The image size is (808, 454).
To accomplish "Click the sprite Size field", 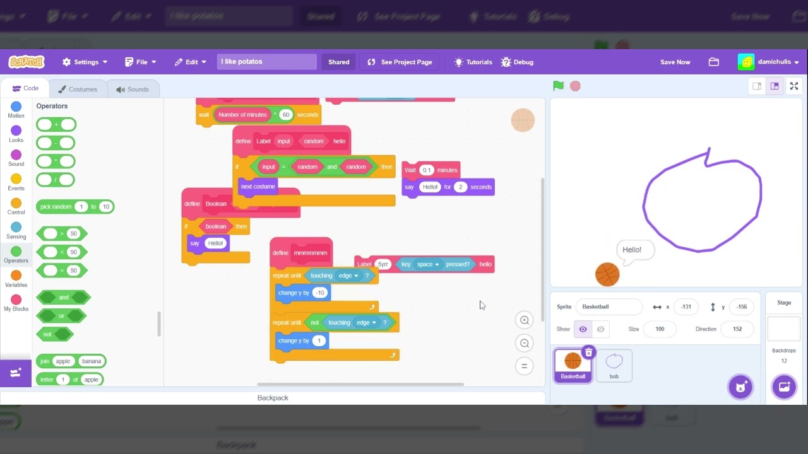I will 660,329.
